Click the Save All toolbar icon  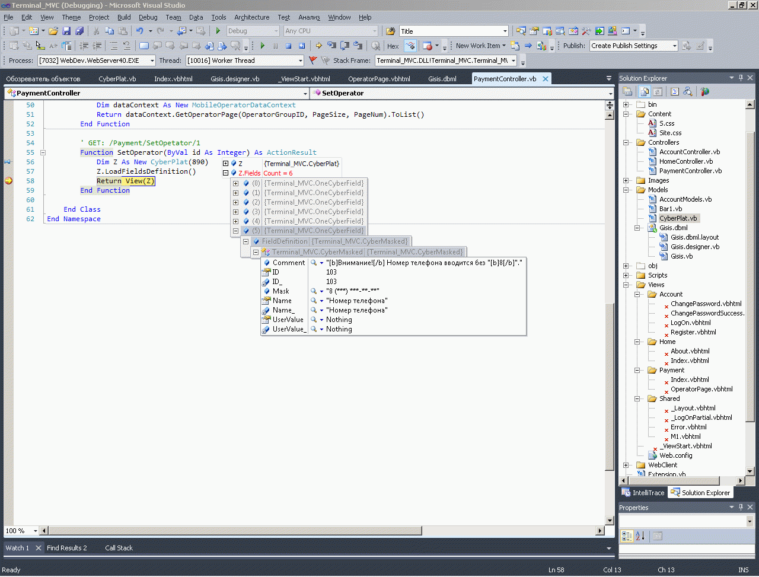click(79, 31)
